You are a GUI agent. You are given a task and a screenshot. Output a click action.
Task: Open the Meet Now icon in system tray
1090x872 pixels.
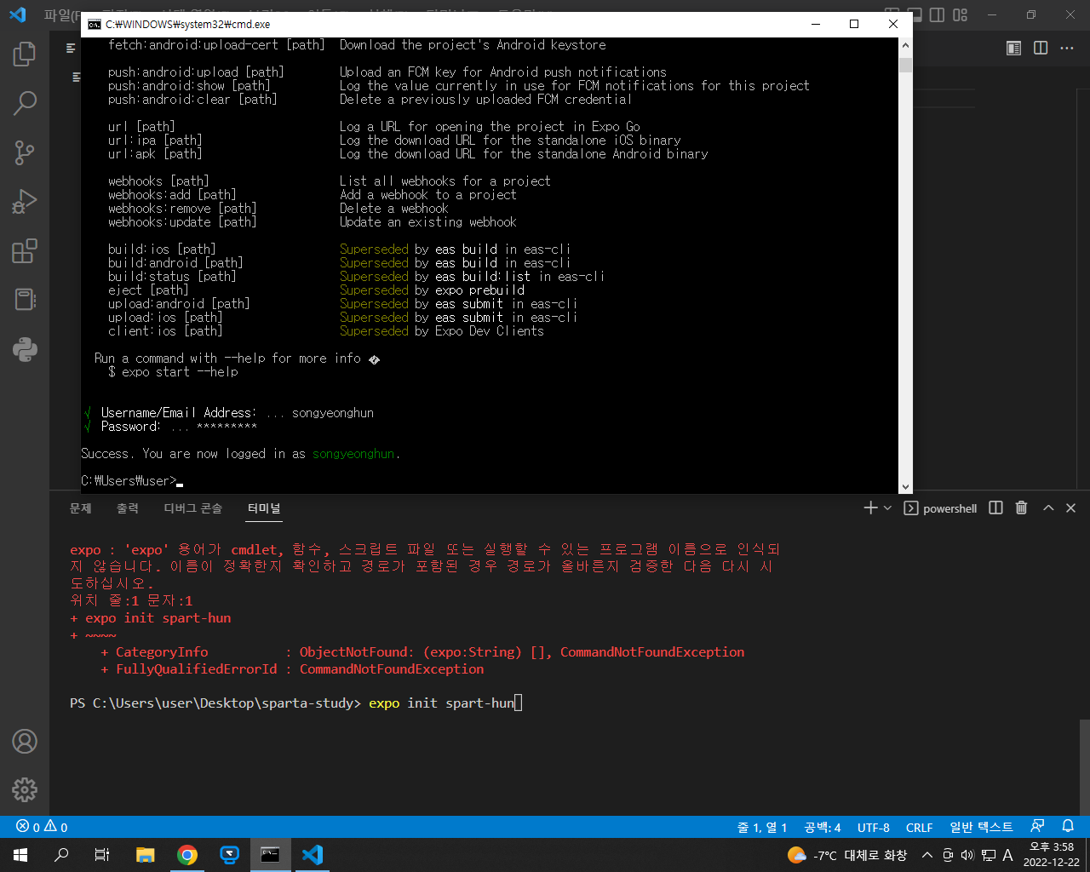[x=948, y=855]
